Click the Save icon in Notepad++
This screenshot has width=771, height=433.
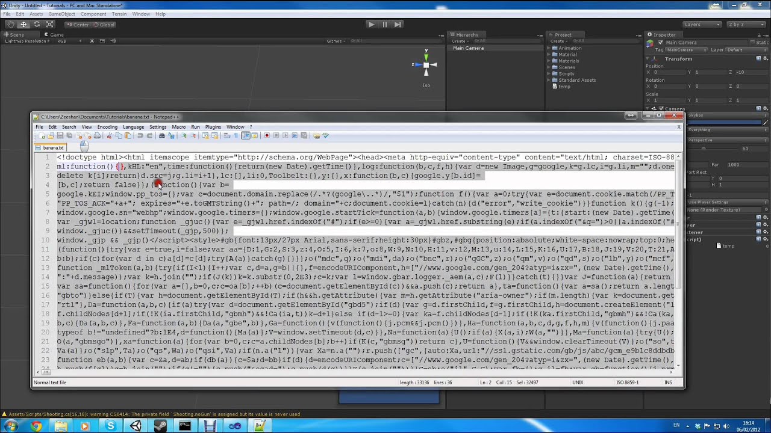(60, 135)
